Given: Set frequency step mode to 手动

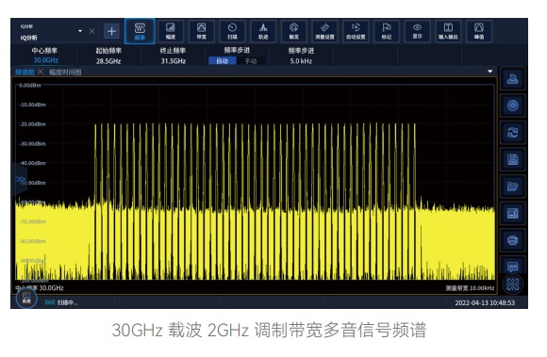Looking at the screenshot, I should [x=251, y=61].
